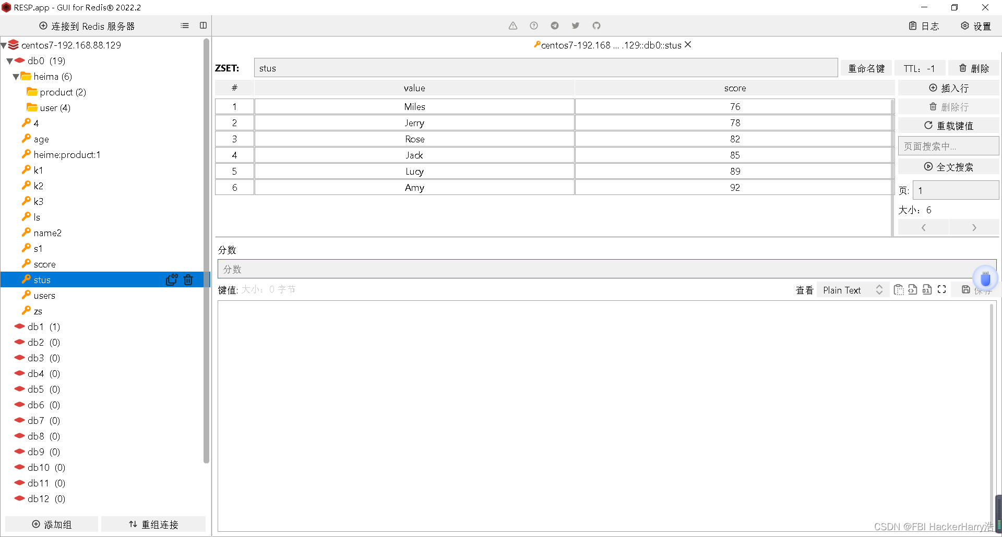This screenshot has height=537, width=1002.
Task: Click the 重命名键 rename key button
Action: [866, 68]
